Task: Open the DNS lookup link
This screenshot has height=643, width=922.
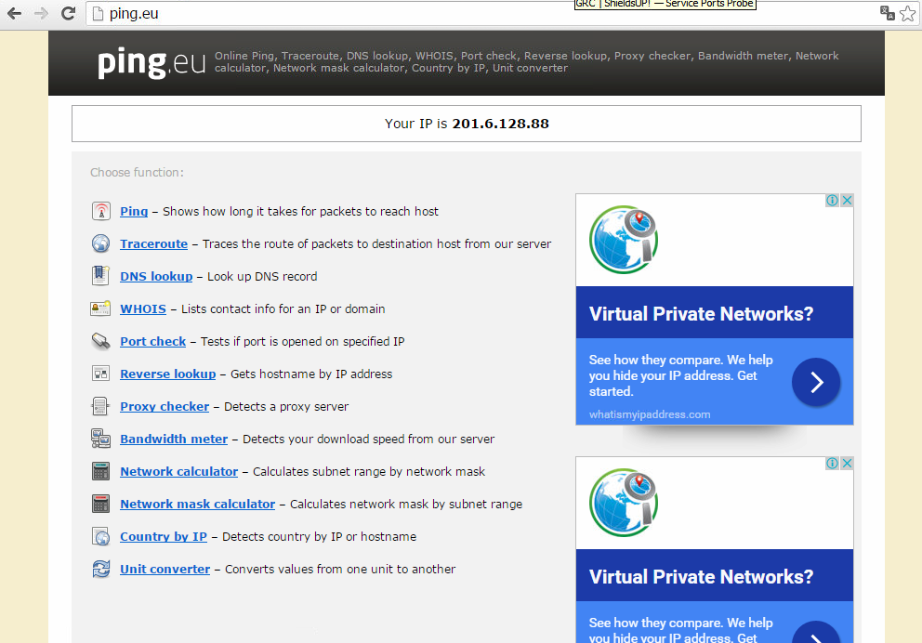Action: [x=156, y=276]
